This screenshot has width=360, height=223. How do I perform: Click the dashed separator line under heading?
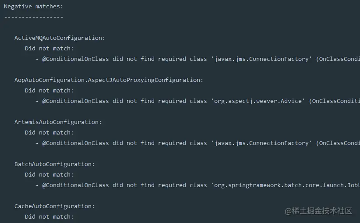(x=34, y=17)
